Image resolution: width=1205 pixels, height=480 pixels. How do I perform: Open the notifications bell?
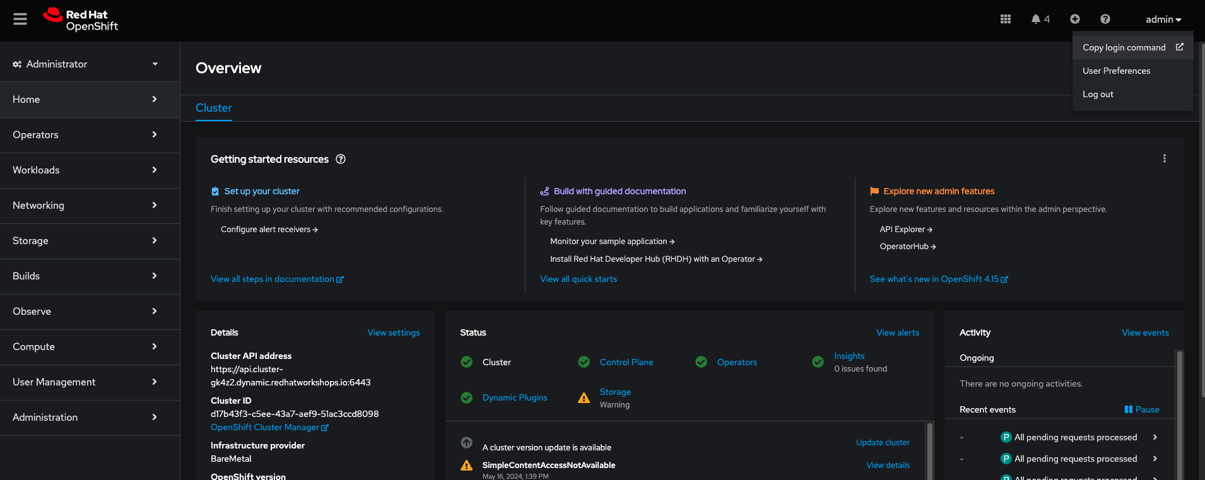pyautogui.click(x=1040, y=20)
